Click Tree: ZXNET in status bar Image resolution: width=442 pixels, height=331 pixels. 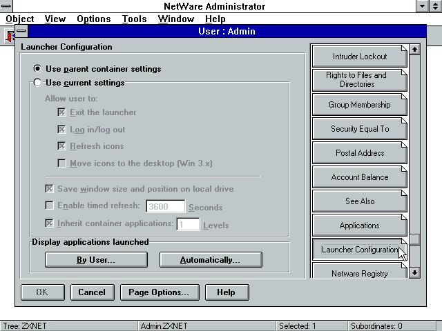[x=25, y=326]
